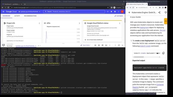The height and width of the screenshot is (97, 173).
Task: Switch to the ACTIVITY tab
Action: (x=17, y=16)
